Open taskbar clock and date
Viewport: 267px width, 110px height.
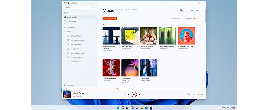(x=233, y=108)
